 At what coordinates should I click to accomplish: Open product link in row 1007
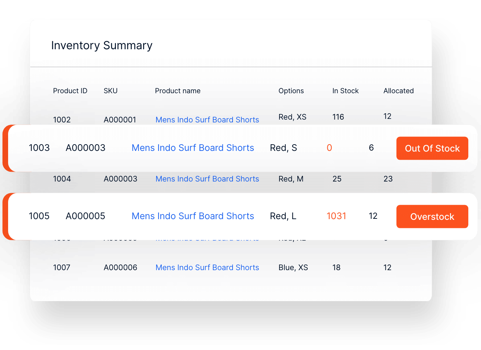tap(207, 267)
